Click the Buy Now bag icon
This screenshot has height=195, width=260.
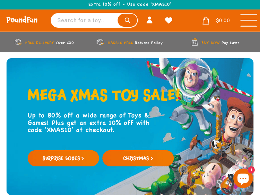point(195,42)
